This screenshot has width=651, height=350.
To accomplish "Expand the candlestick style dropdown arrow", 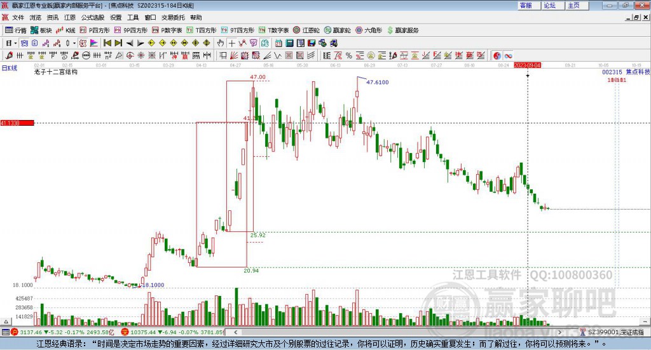I will (74, 43).
